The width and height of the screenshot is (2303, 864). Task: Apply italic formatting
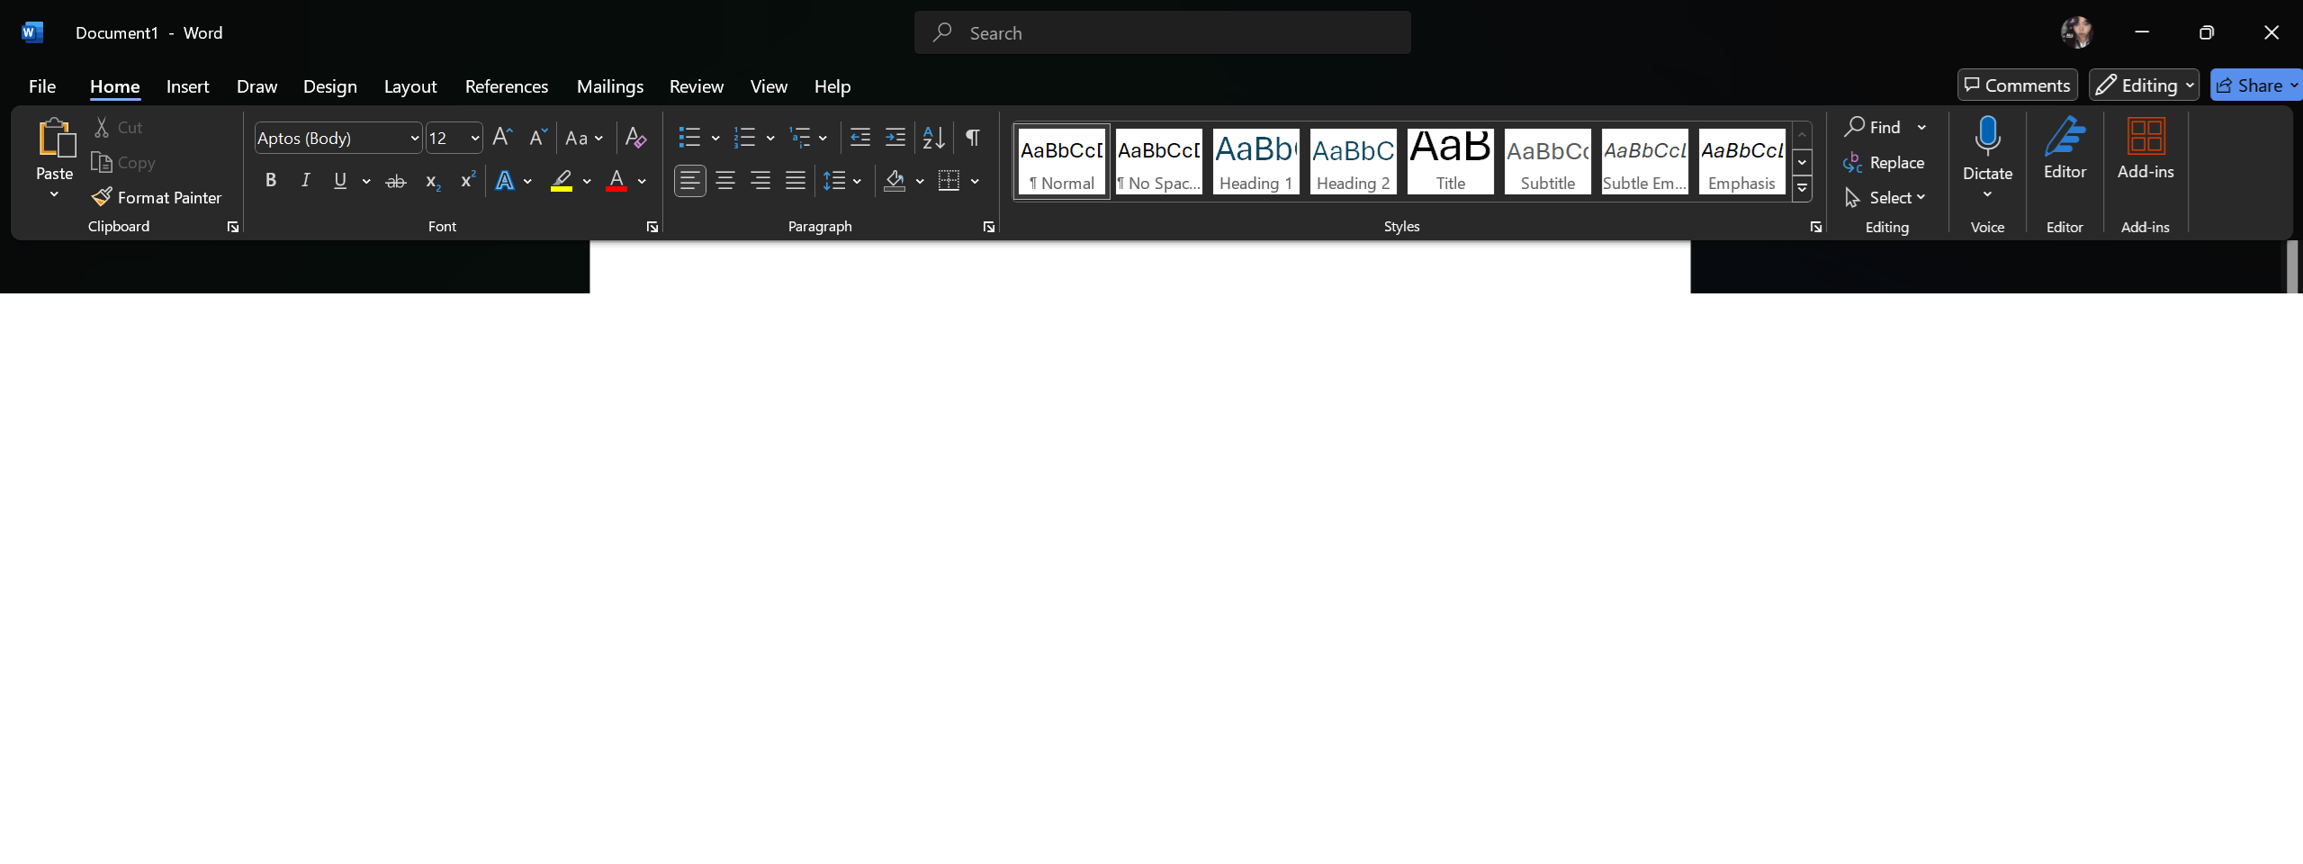304,180
